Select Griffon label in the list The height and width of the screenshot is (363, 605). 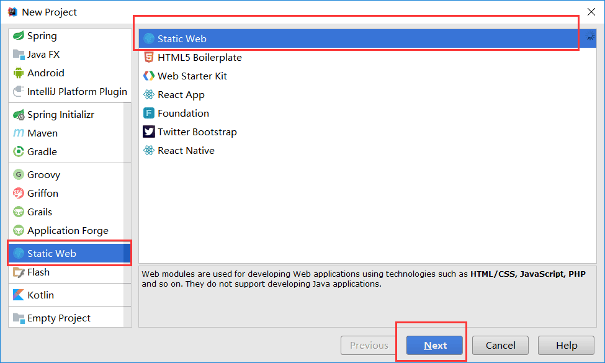pos(43,193)
